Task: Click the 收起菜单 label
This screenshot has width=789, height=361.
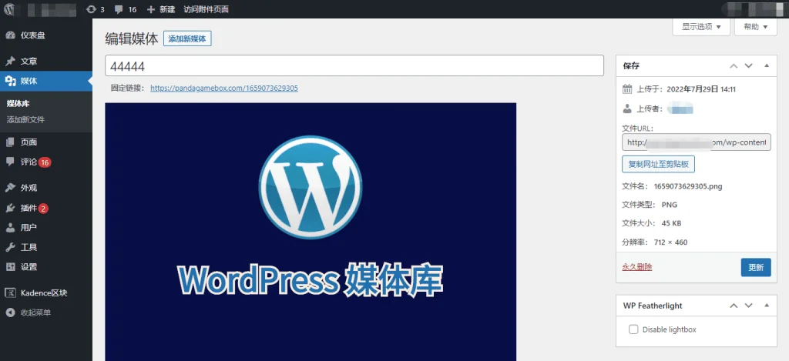Action: tap(35, 313)
